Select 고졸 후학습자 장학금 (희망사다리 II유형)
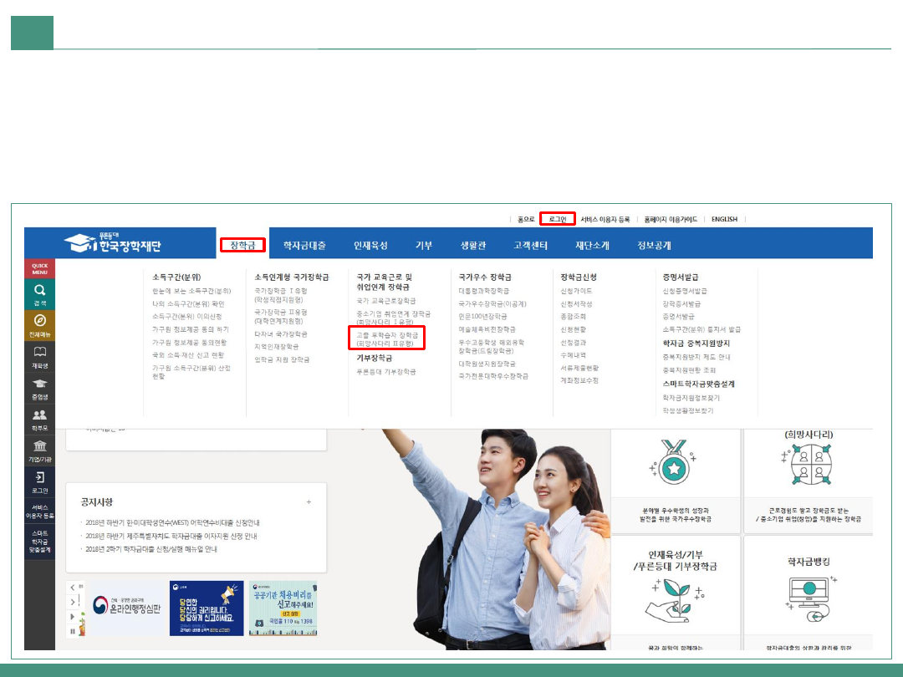 [386, 338]
